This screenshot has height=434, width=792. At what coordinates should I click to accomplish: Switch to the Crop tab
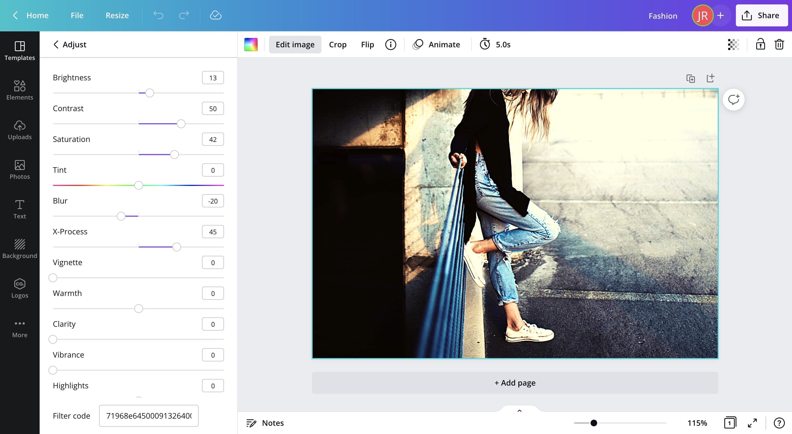(338, 44)
